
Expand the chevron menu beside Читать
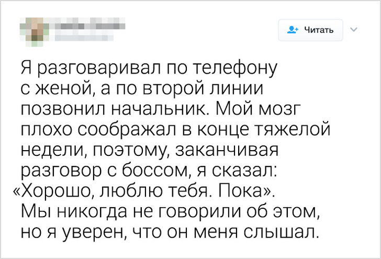click(x=353, y=30)
